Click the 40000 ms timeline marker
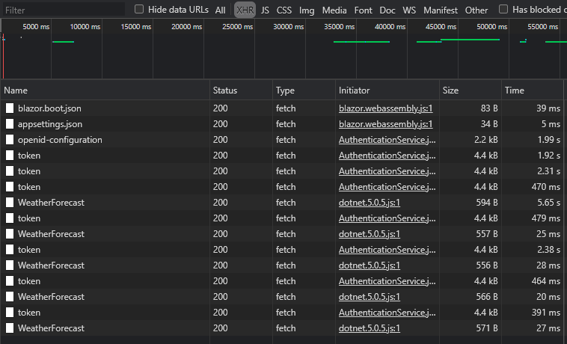Image resolution: width=567 pixels, height=344 pixels. (390, 27)
